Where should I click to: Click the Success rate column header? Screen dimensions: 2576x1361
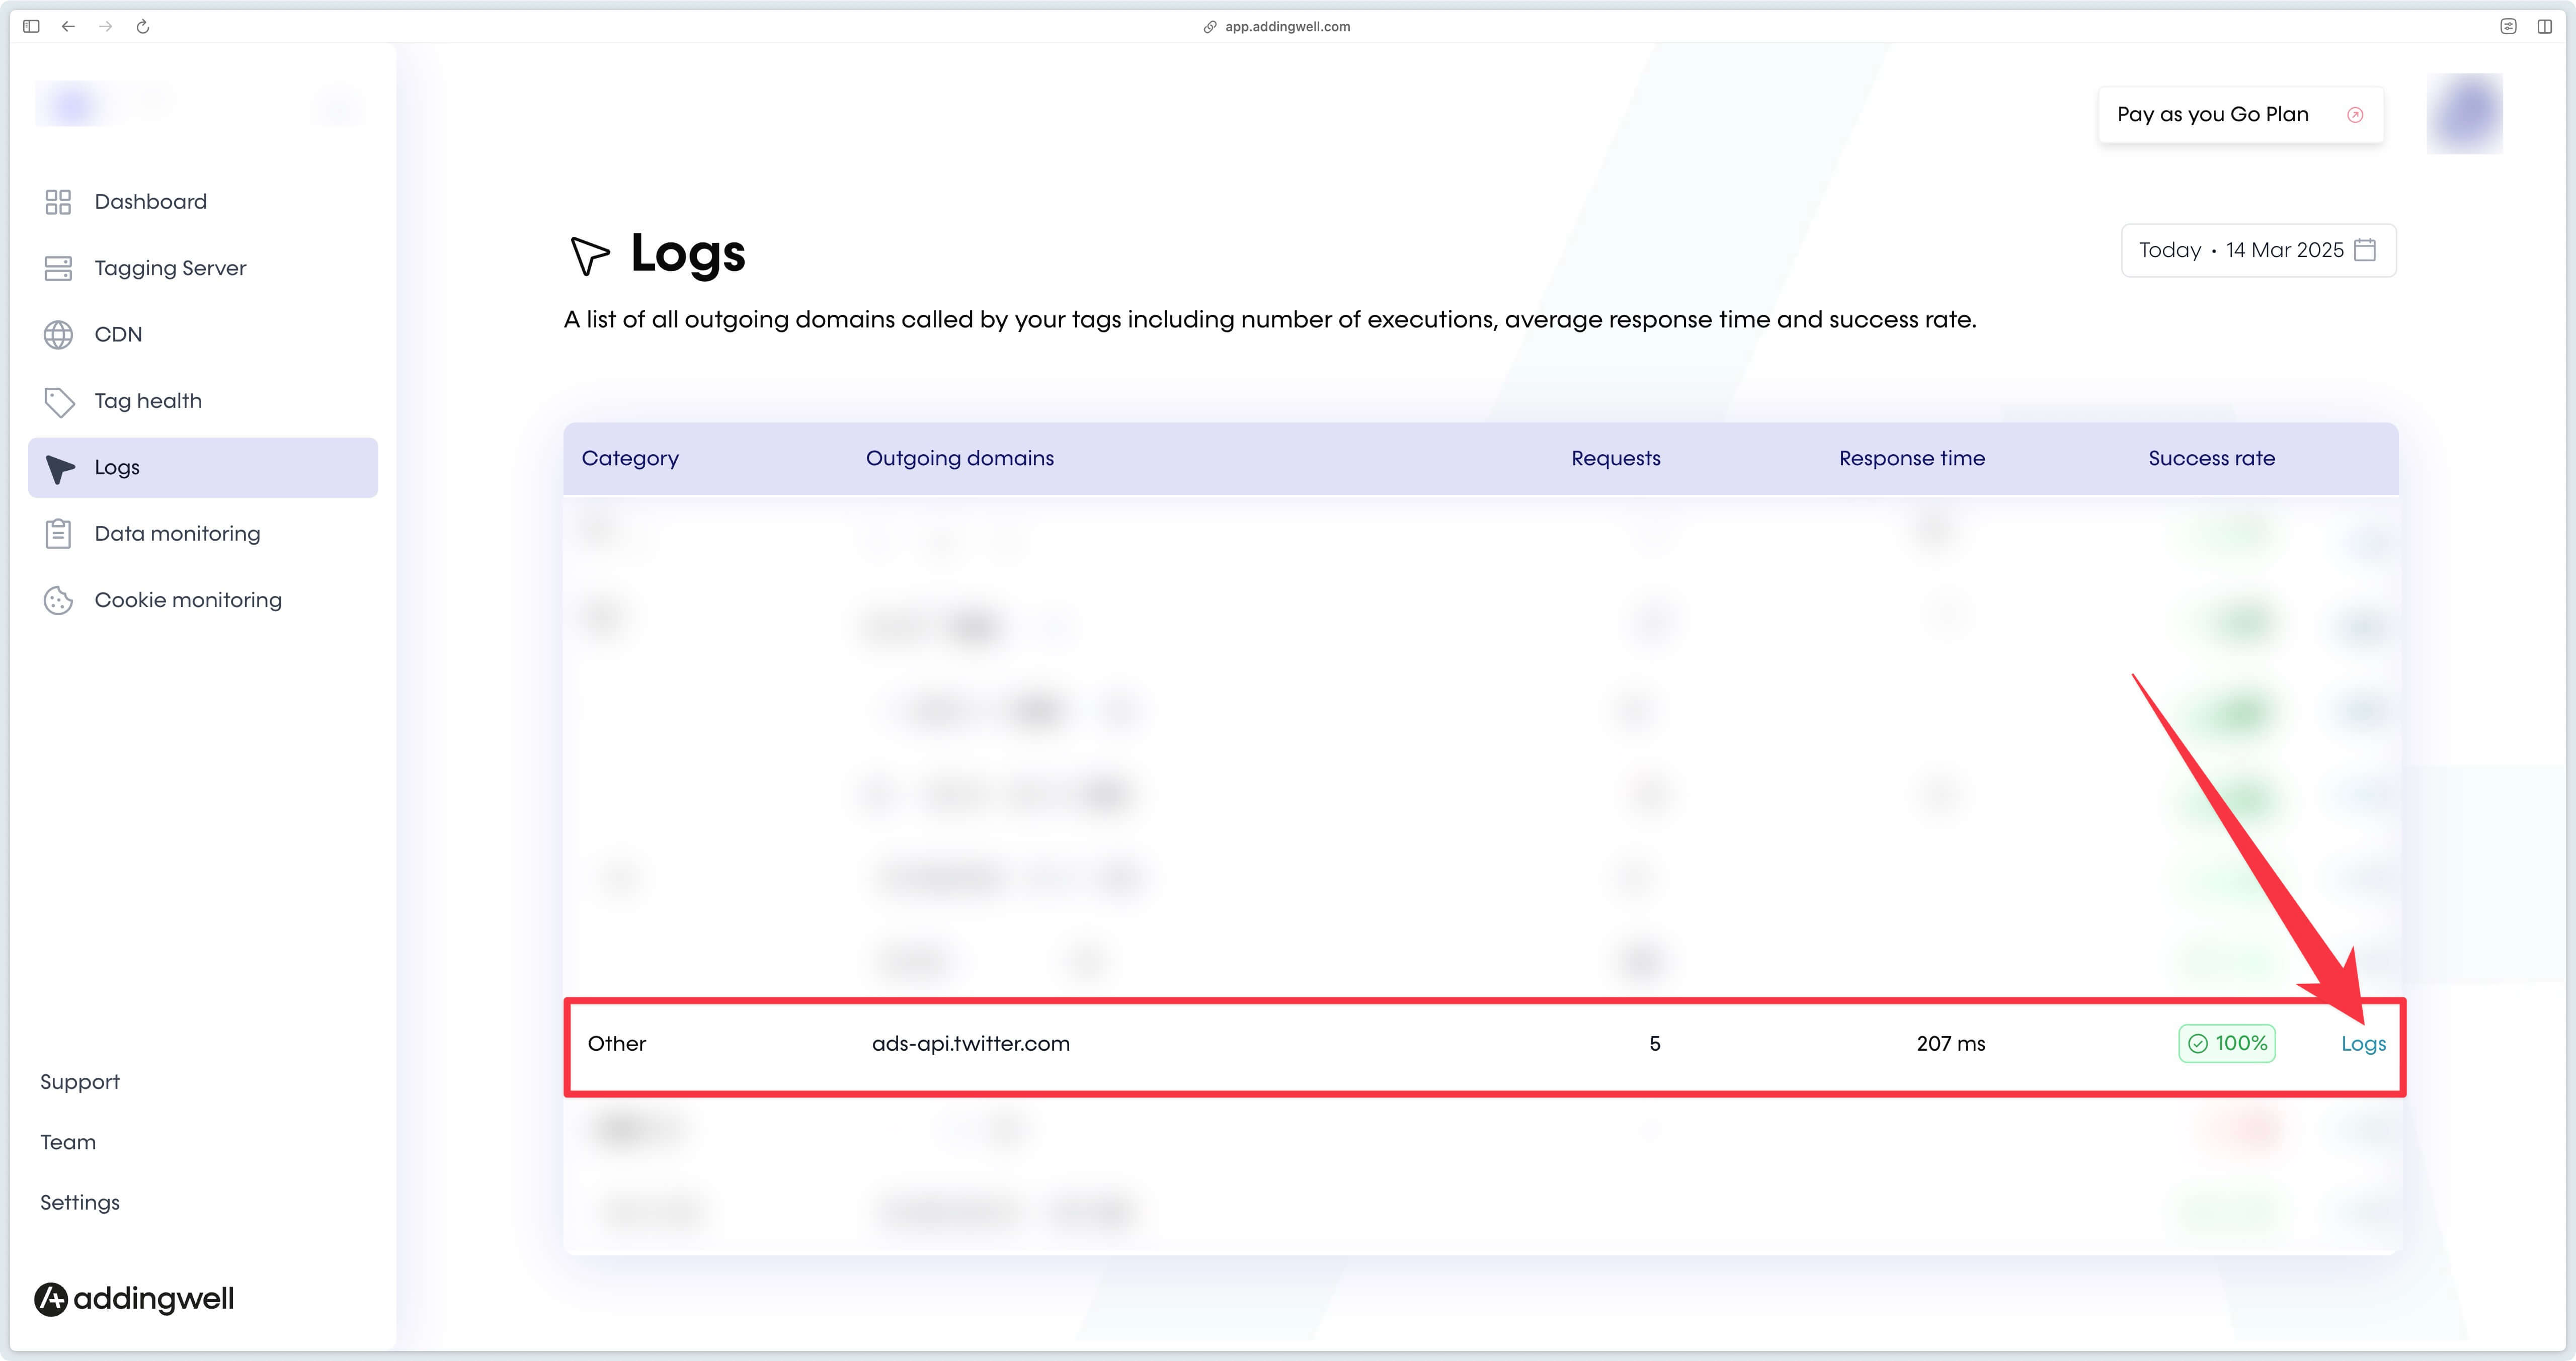pyautogui.click(x=2212, y=458)
